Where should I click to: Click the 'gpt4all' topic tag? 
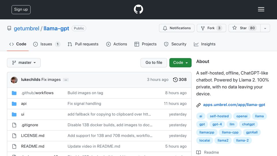252,133
